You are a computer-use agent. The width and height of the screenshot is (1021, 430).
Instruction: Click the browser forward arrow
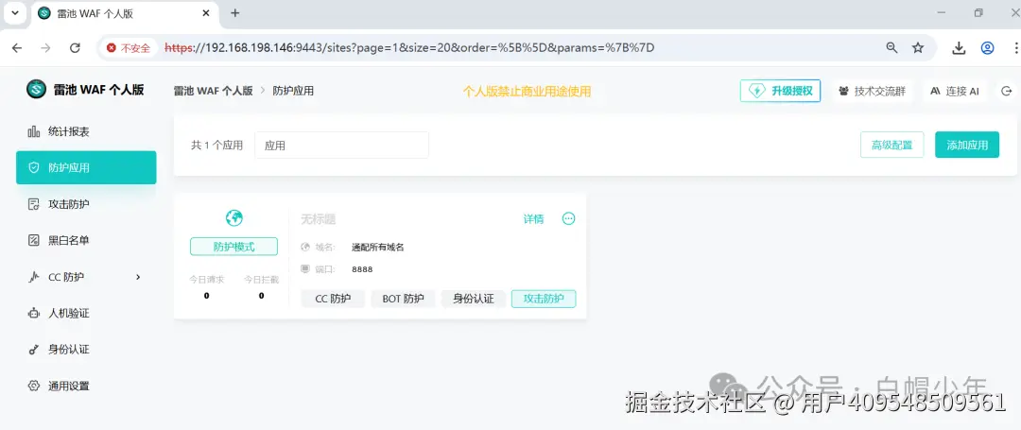coord(45,47)
